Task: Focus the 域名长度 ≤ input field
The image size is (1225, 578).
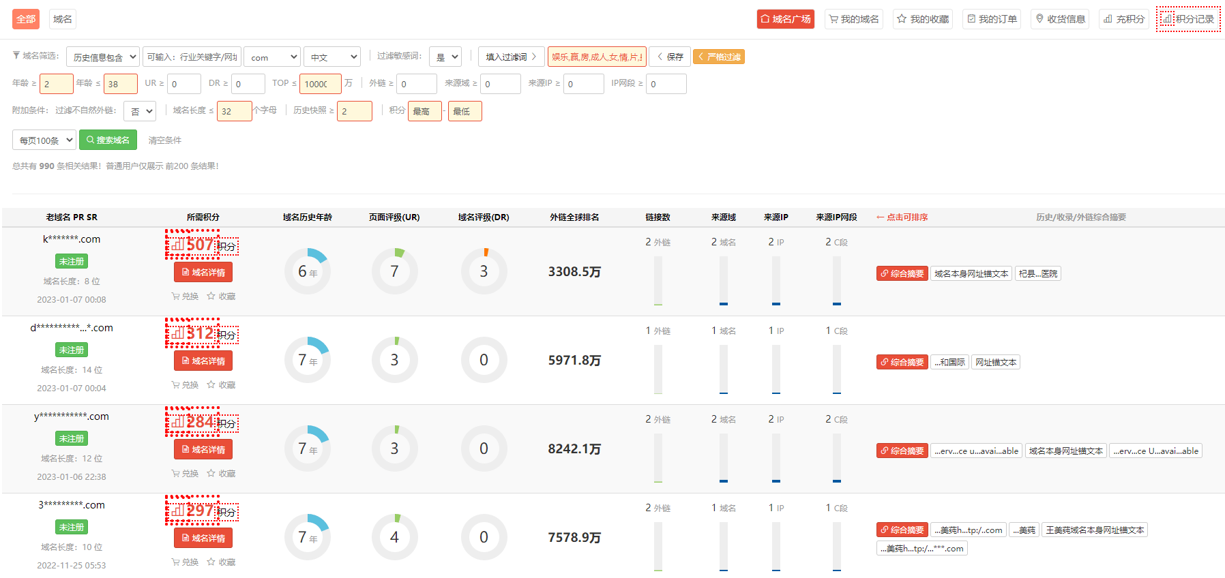Action: point(235,111)
